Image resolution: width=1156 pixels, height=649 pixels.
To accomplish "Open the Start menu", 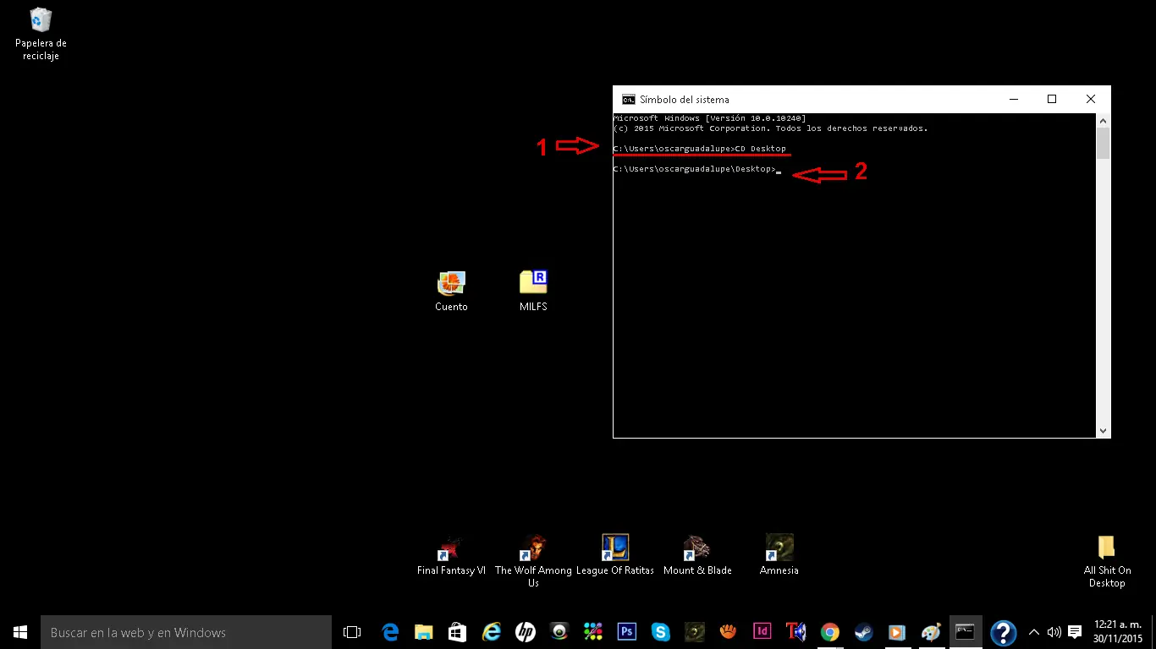I will (20, 632).
